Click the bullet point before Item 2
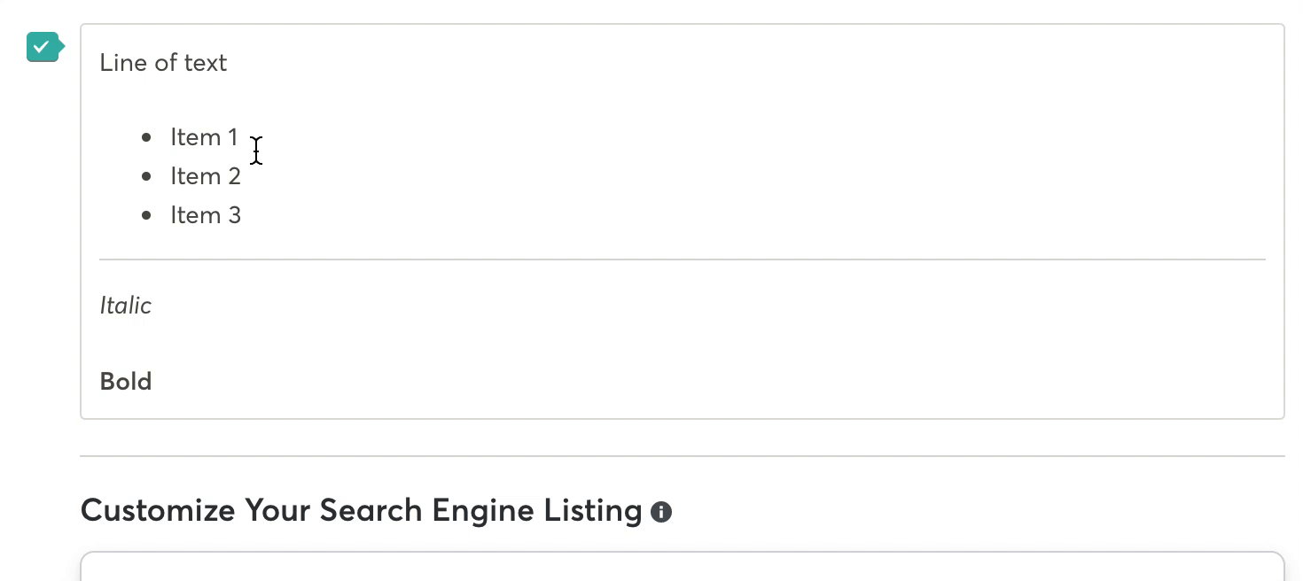This screenshot has height=581, width=1303. click(x=146, y=176)
